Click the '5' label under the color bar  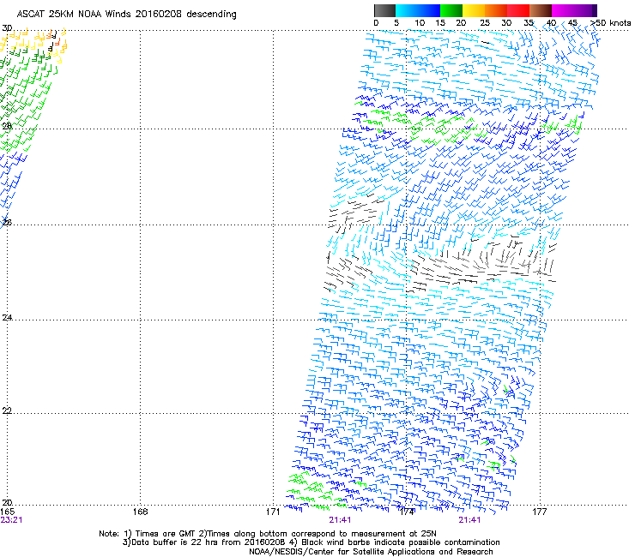(396, 23)
